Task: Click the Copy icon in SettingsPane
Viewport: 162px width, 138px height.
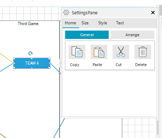Action: pyautogui.click(x=77, y=52)
